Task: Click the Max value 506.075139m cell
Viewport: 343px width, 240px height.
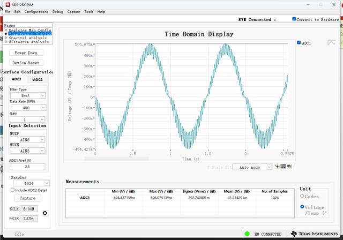Action: (161, 198)
